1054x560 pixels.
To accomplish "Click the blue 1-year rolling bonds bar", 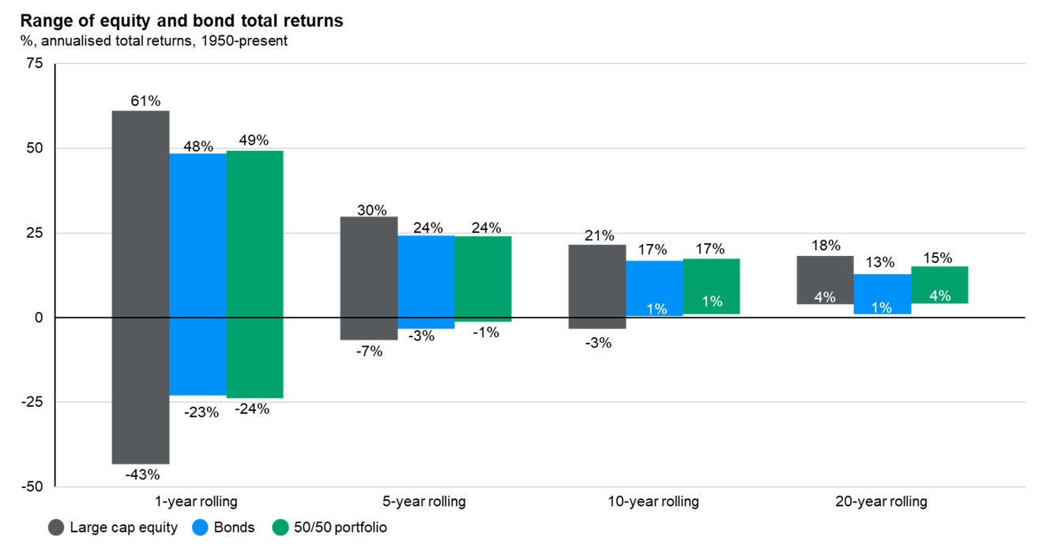I will click(198, 274).
